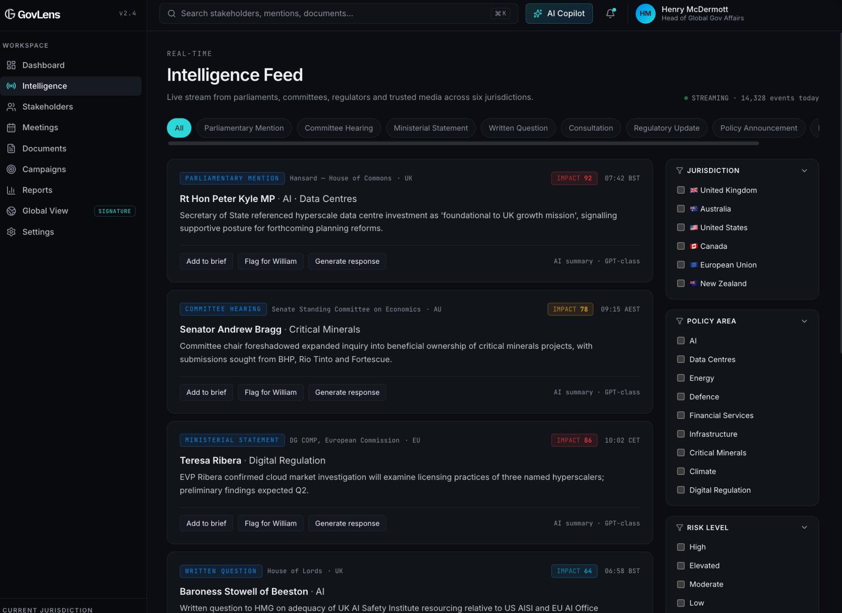This screenshot has height=613, width=842.
Task: Check the Moderate risk level box
Action: [x=681, y=584]
